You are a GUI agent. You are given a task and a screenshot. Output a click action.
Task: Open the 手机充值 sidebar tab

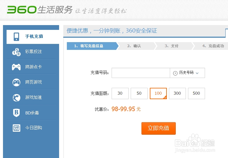pyautogui.click(x=33, y=36)
